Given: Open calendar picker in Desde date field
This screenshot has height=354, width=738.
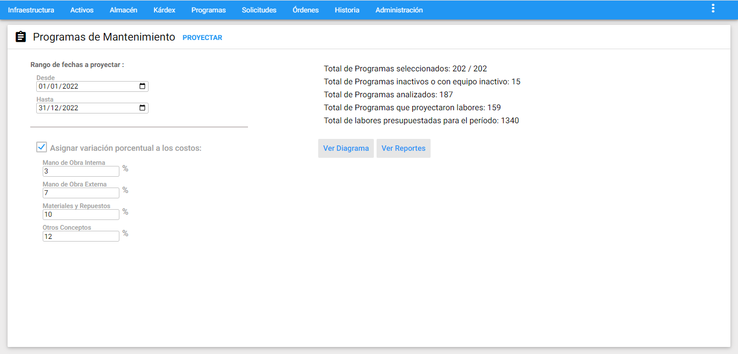Looking at the screenshot, I should [x=143, y=86].
